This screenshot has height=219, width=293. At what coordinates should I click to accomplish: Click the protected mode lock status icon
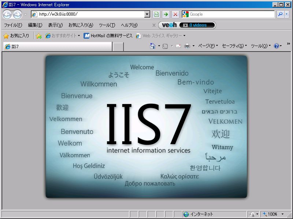click(x=252, y=214)
